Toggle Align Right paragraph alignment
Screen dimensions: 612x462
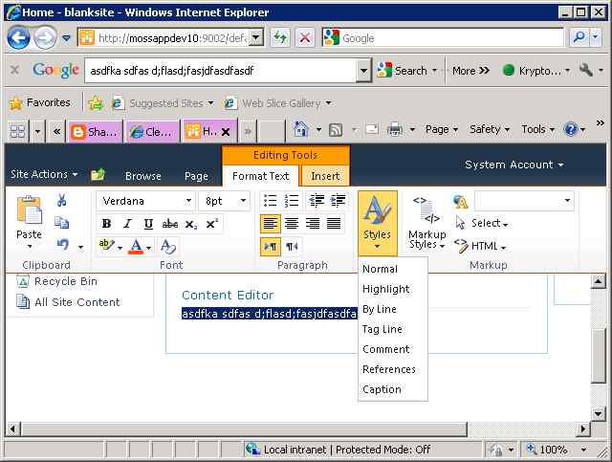pos(313,224)
